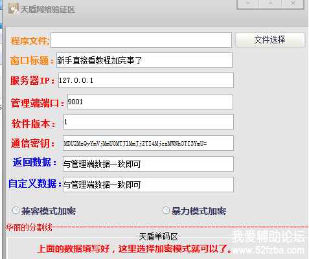Image resolution: width=309 pixels, height=259 pixels.
Task: Click the 程序文件 orange label
Action: click(x=30, y=41)
